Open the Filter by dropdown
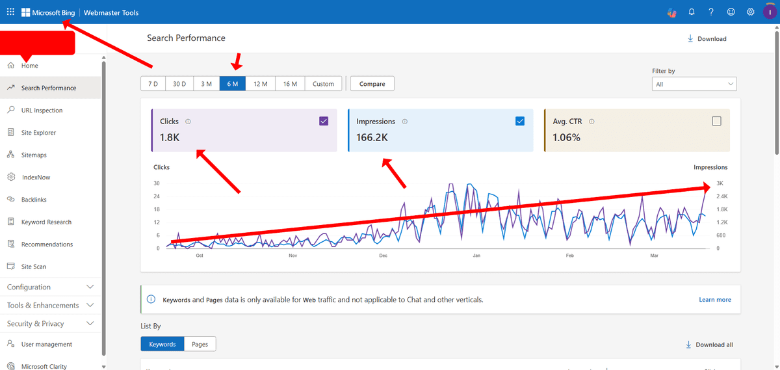780x370 pixels. pyautogui.click(x=694, y=84)
